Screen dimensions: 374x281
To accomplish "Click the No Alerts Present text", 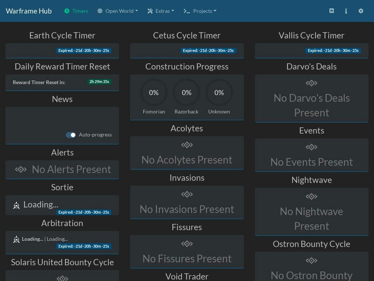I will 71,169.
